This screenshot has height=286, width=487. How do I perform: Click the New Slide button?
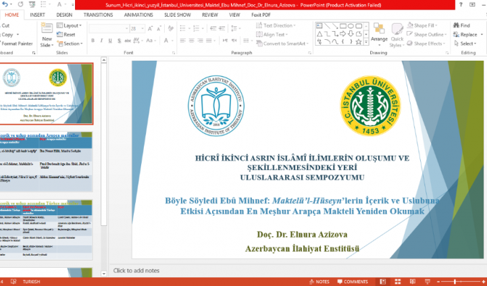click(47, 35)
